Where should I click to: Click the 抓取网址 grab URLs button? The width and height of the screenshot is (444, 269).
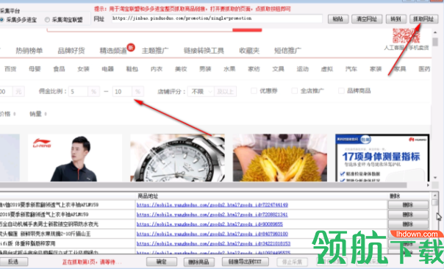(x=423, y=19)
